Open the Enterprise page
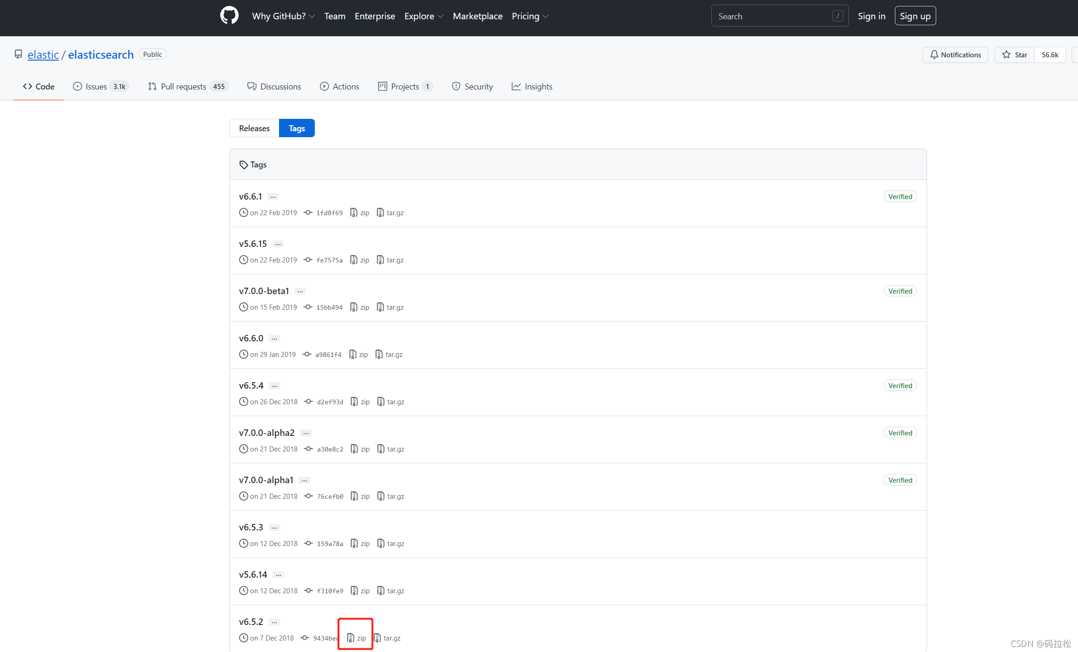The width and height of the screenshot is (1078, 652). (x=374, y=16)
